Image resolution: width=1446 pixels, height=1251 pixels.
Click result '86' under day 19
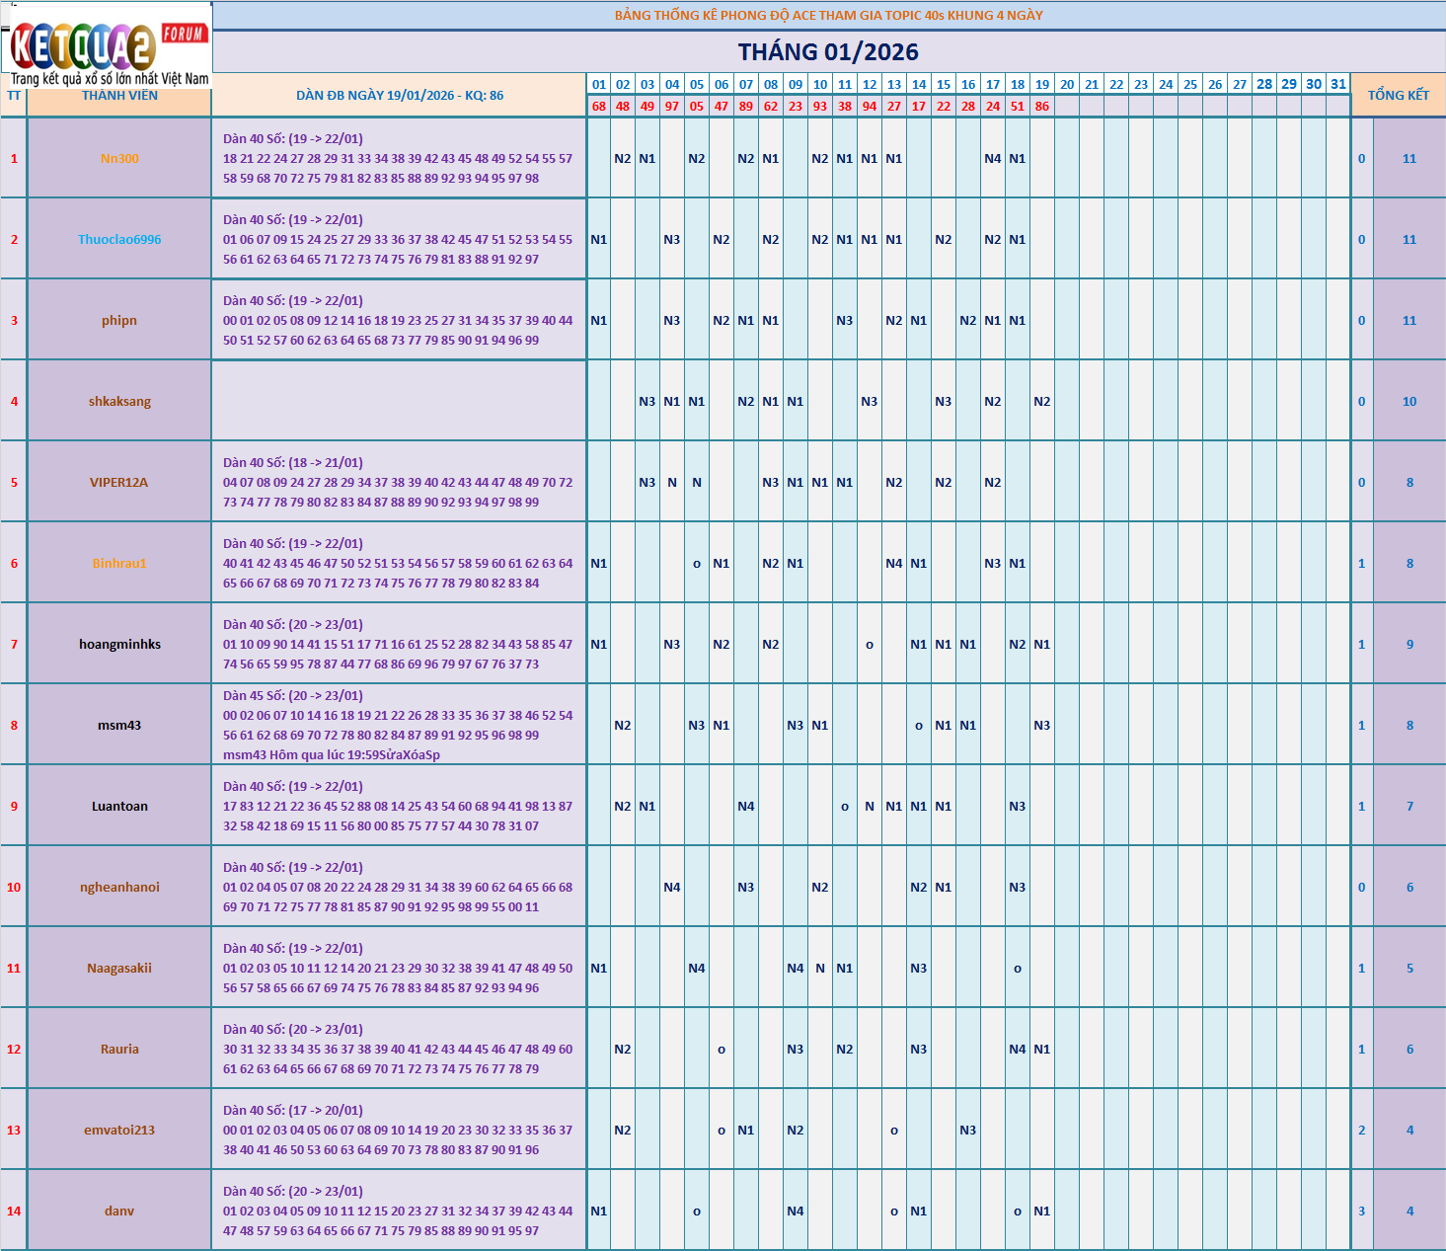(x=1042, y=106)
